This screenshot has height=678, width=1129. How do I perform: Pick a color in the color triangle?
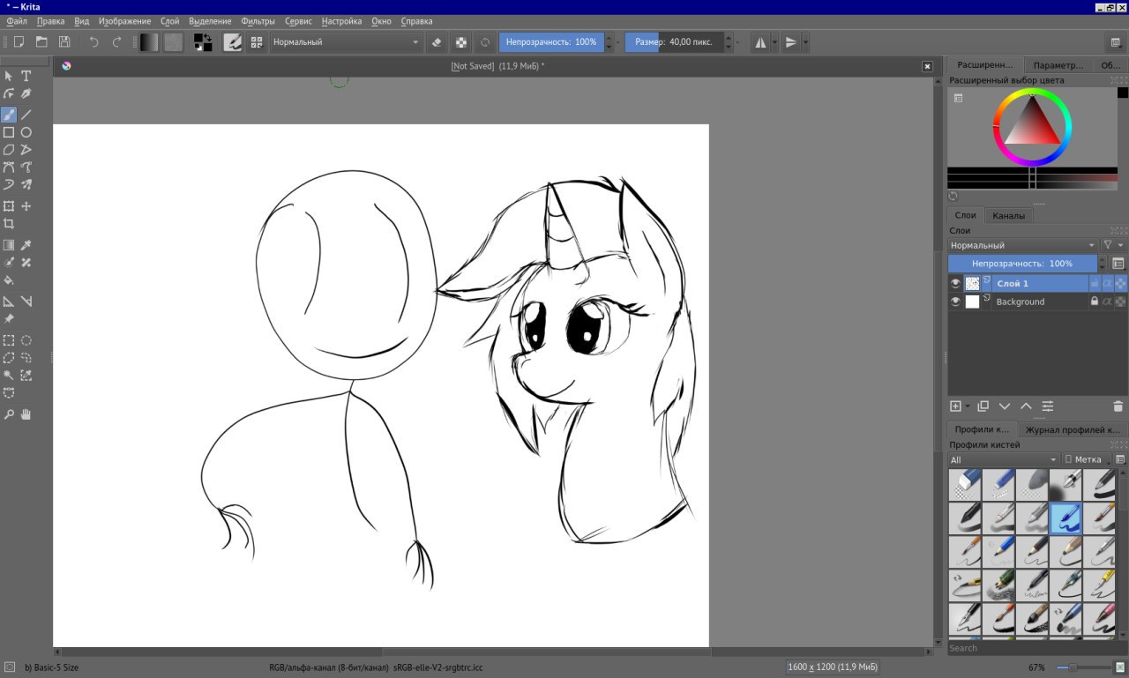pos(1032,125)
